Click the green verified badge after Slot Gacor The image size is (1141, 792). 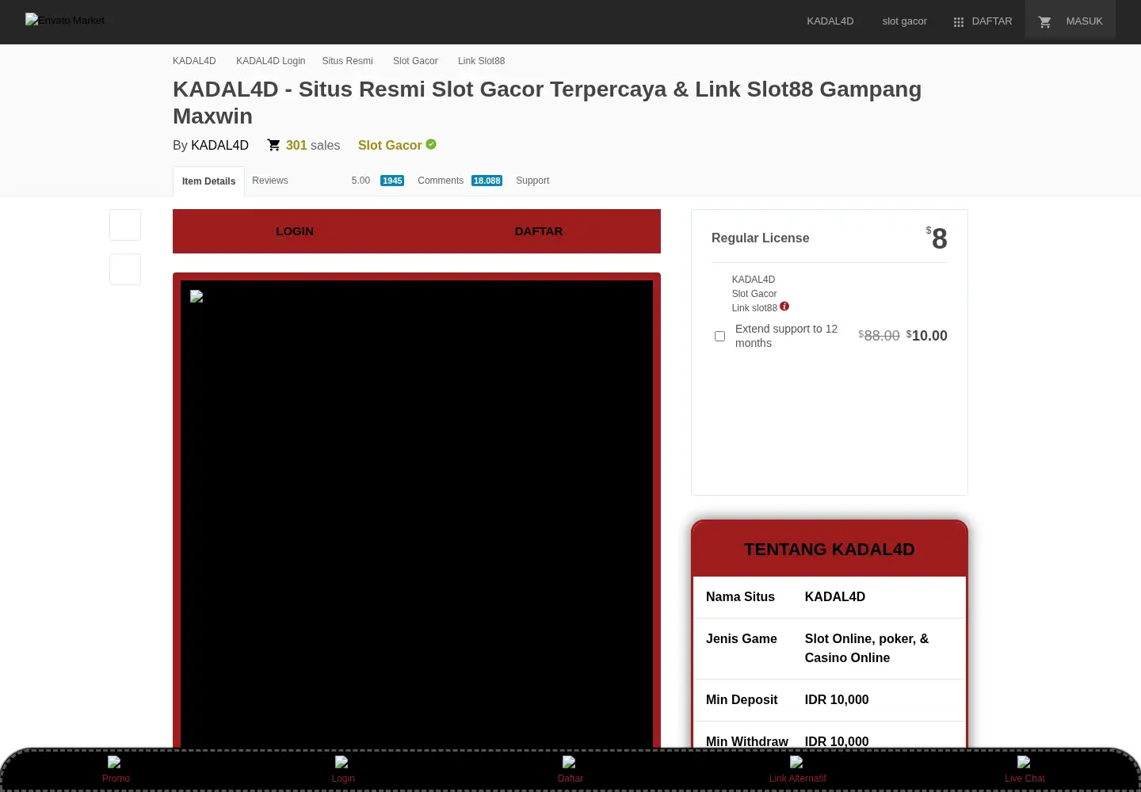pos(431,144)
